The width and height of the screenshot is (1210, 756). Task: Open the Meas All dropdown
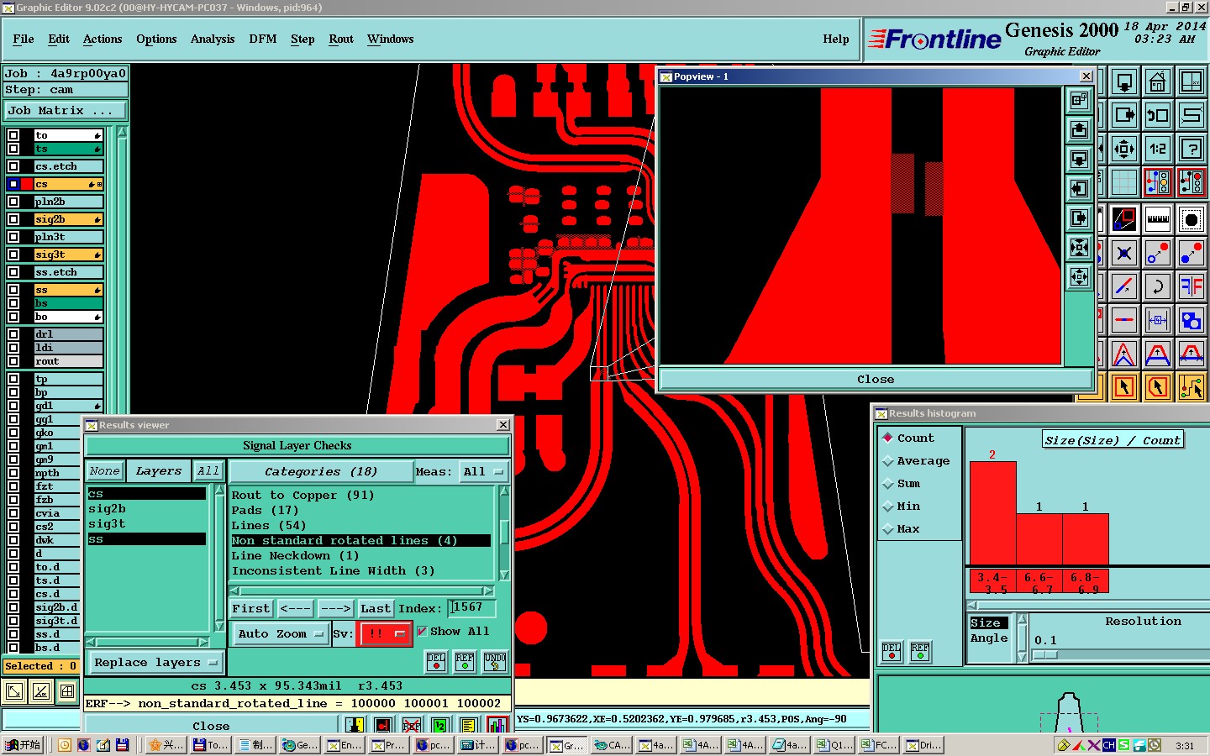point(484,472)
